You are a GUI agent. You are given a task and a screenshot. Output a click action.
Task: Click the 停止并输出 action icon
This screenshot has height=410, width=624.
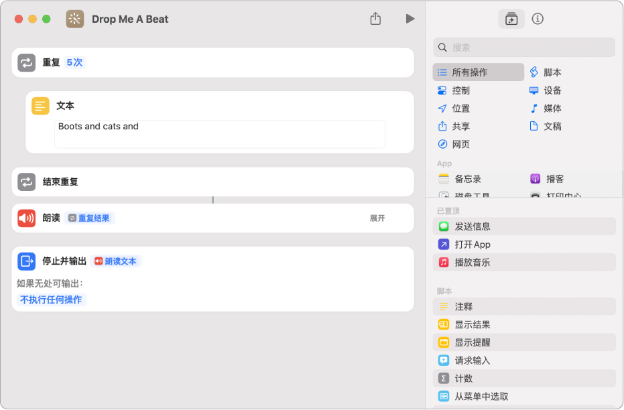pyautogui.click(x=26, y=261)
